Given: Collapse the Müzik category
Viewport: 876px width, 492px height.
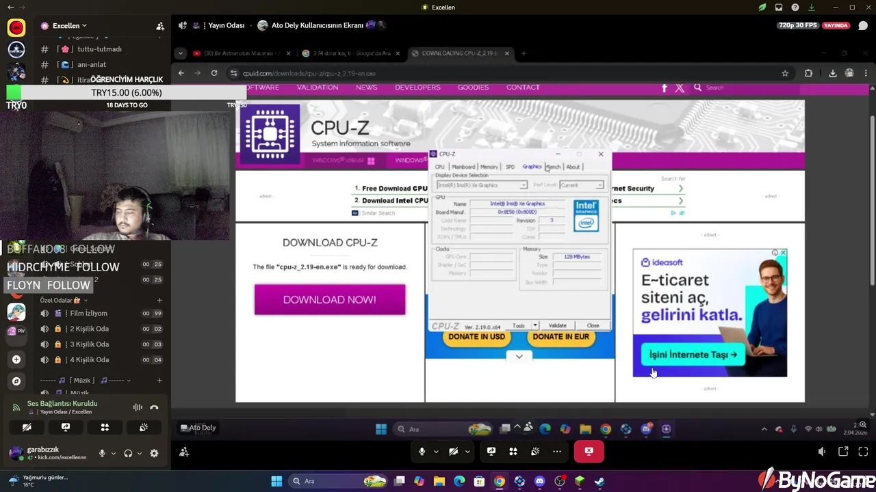Looking at the screenshot, I should tap(85, 381).
